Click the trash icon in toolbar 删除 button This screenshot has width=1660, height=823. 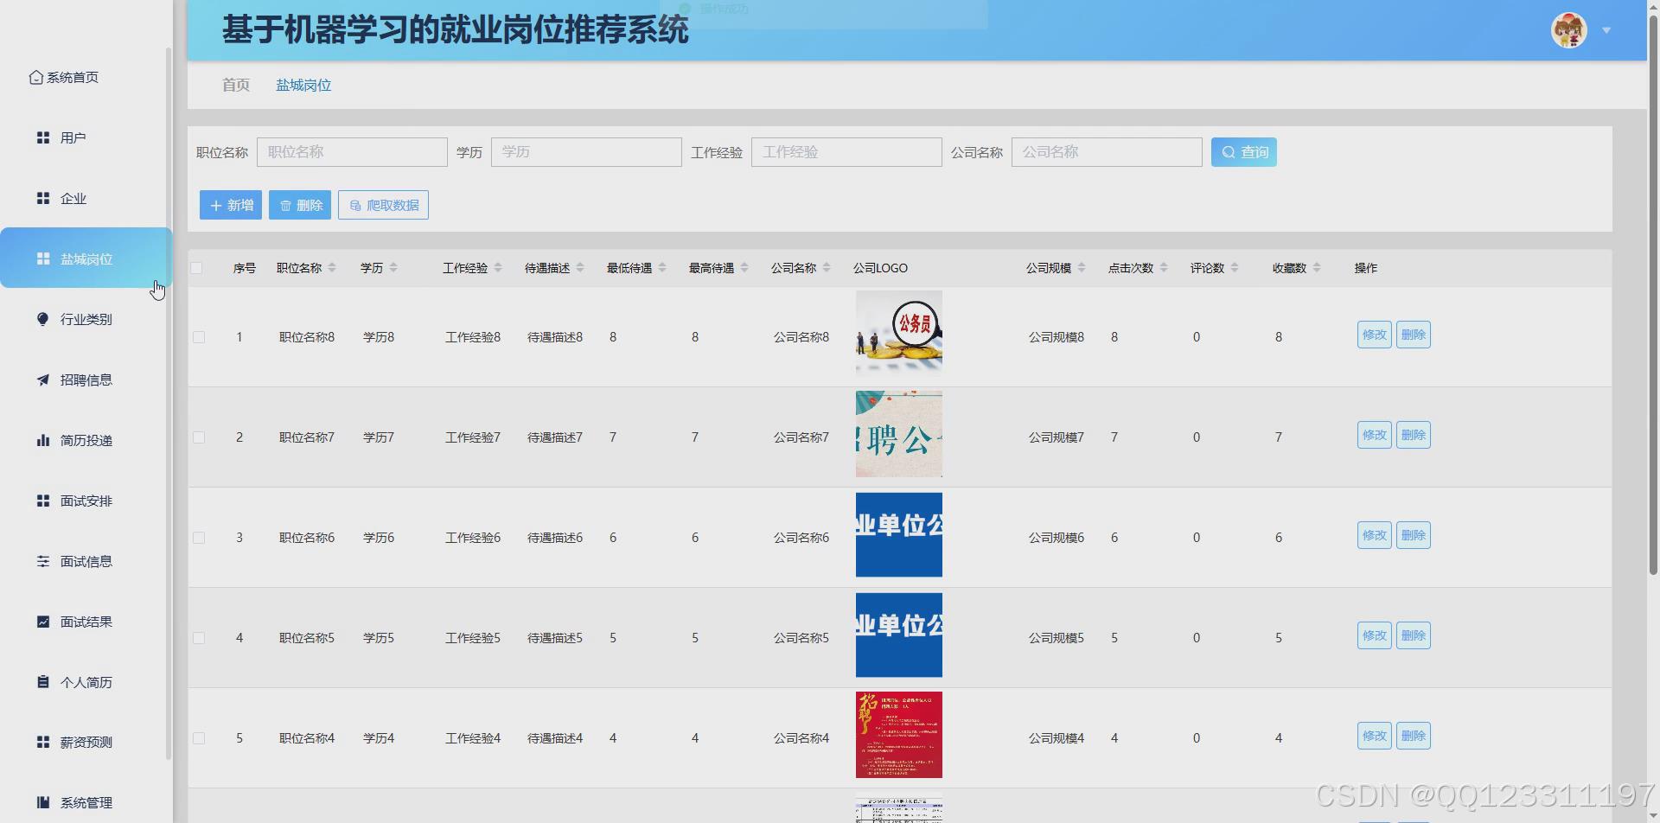(x=285, y=206)
